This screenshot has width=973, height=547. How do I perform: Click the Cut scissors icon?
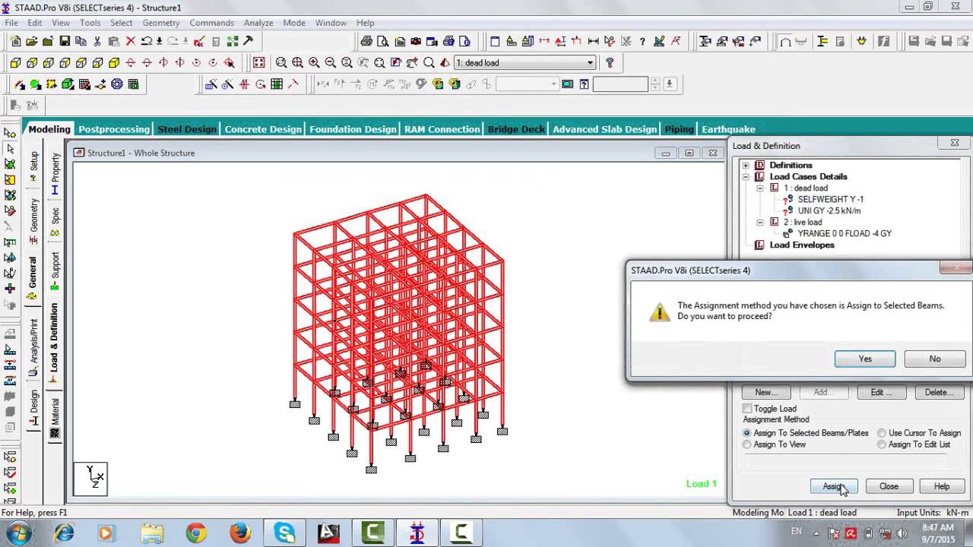(x=97, y=41)
